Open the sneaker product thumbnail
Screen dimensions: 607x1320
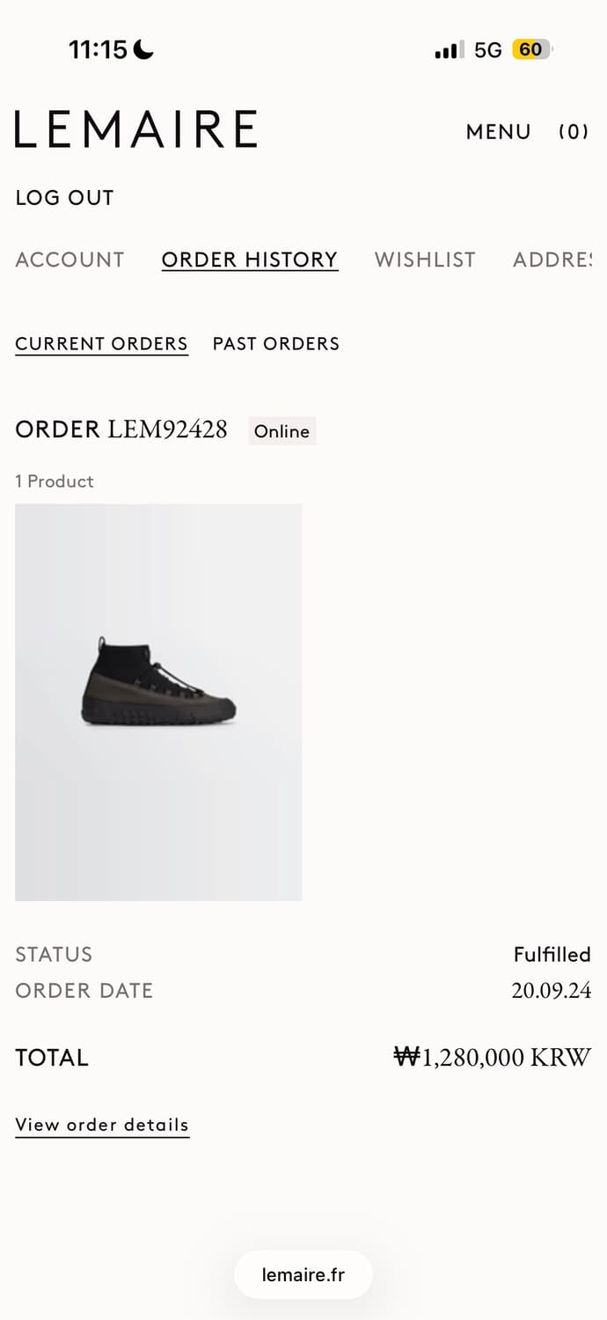(x=158, y=702)
